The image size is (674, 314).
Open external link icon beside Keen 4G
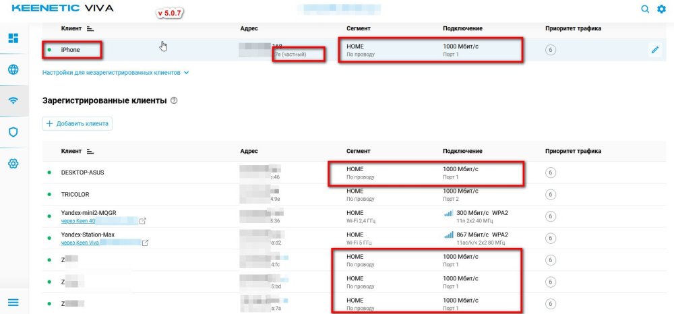click(143, 221)
